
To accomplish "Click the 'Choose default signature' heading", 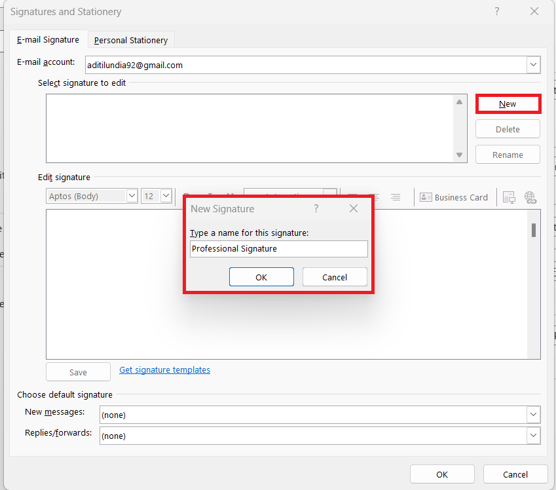I will (65, 394).
